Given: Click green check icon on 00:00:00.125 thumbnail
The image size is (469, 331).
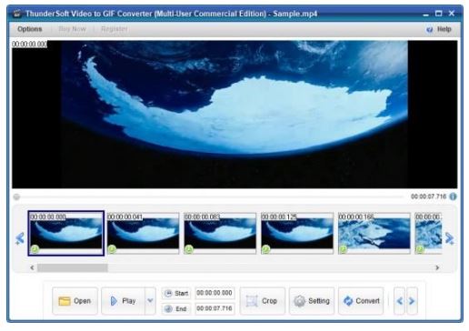Looking at the screenshot, I should pyautogui.click(x=265, y=249).
